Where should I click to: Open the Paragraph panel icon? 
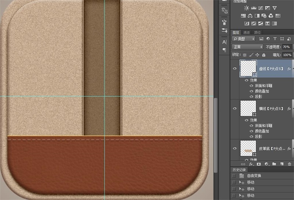(224, 50)
